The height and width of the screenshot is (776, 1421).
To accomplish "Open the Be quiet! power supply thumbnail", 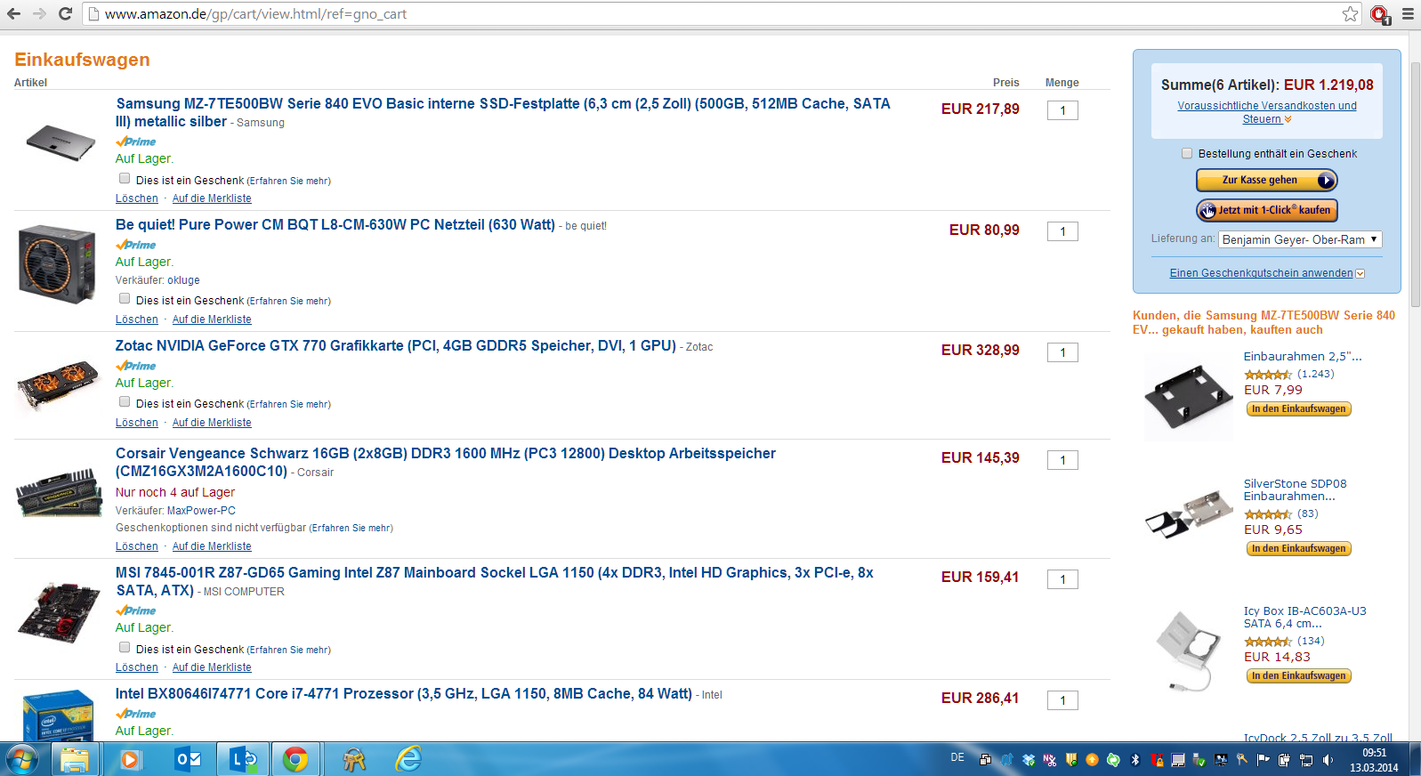I will [57, 264].
